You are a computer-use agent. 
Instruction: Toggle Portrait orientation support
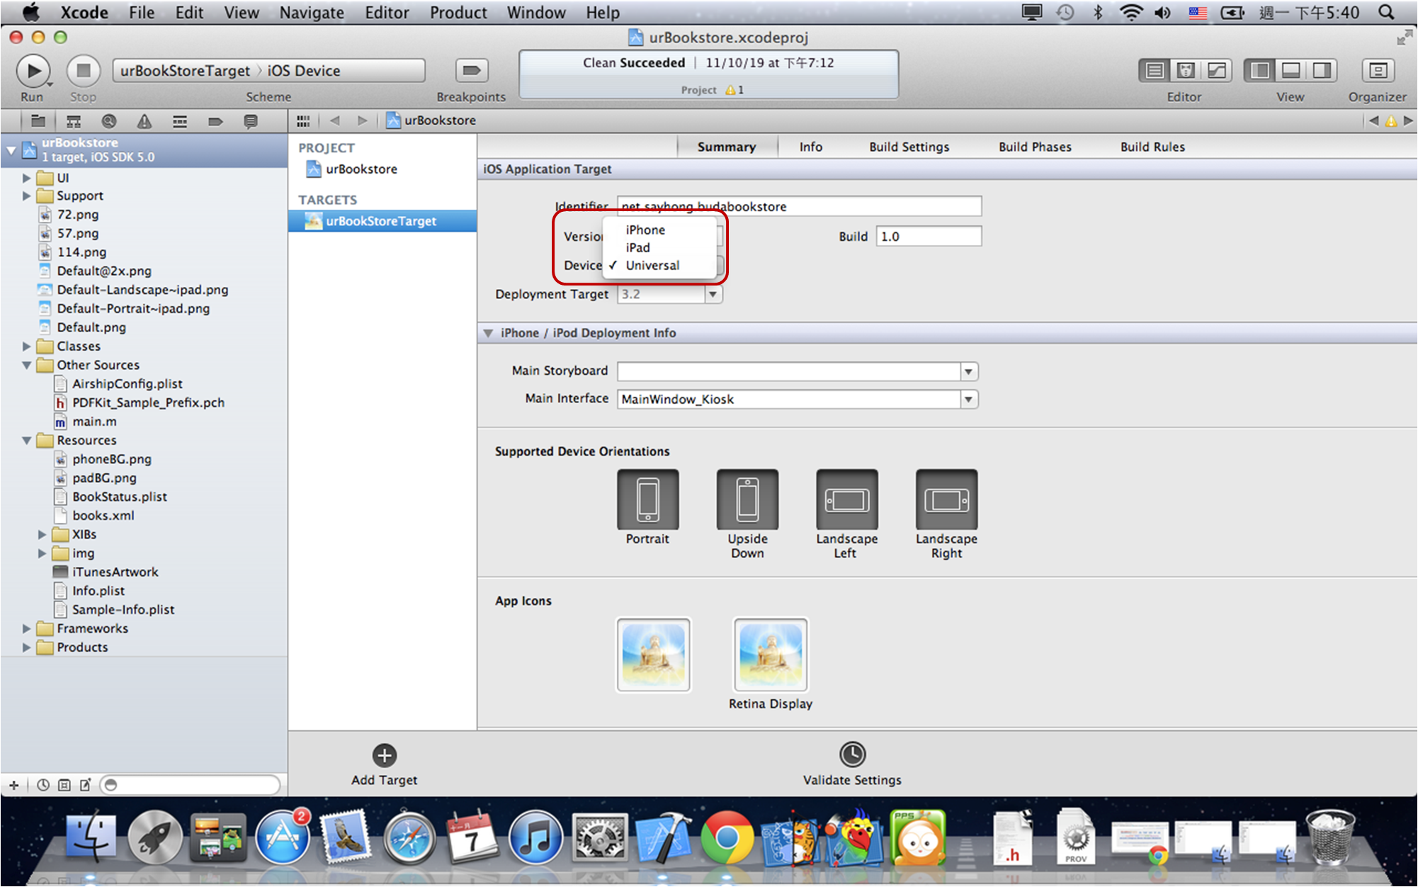647,499
